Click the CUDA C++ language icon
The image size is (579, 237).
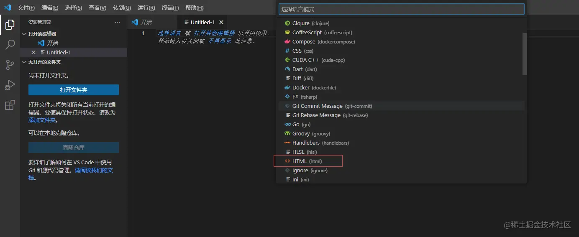pos(287,60)
